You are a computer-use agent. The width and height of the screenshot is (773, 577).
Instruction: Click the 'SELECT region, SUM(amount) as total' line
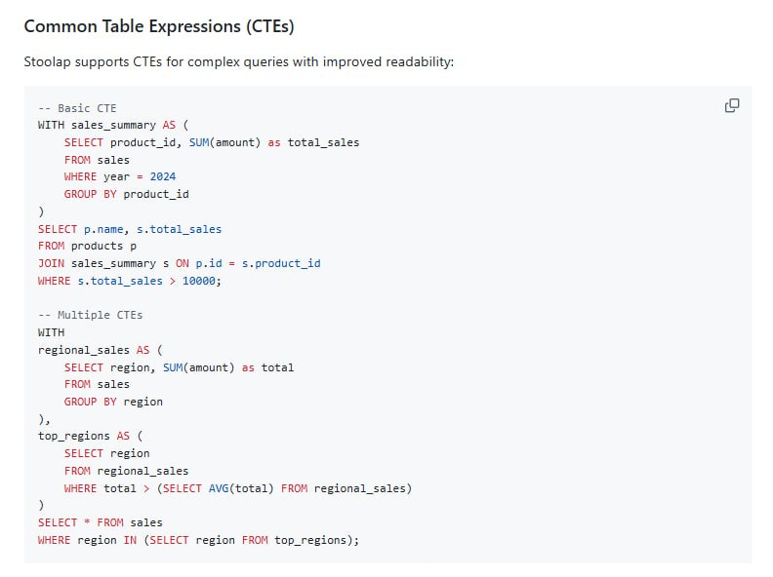tap(179, 367)
